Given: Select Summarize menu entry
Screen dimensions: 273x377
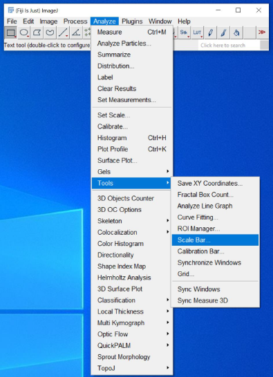Looking at the screenshot, I should (x=132, y=55).
